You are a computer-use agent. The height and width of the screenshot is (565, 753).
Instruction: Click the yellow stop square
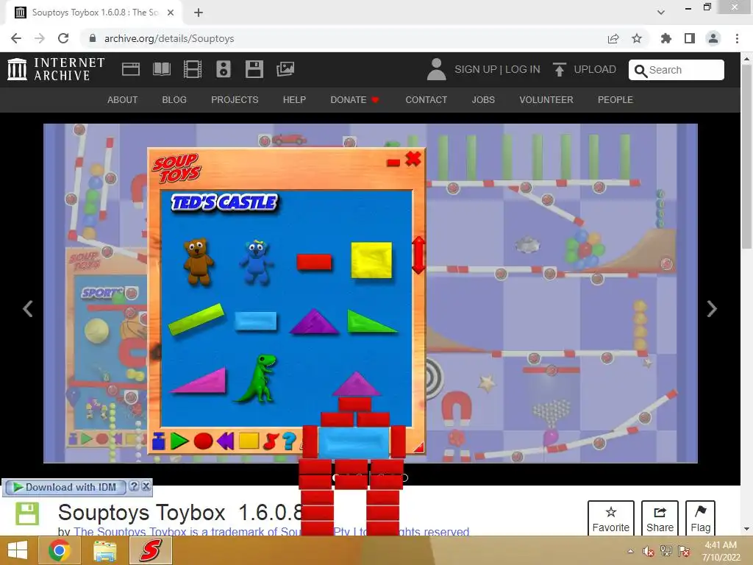point(249,441)
